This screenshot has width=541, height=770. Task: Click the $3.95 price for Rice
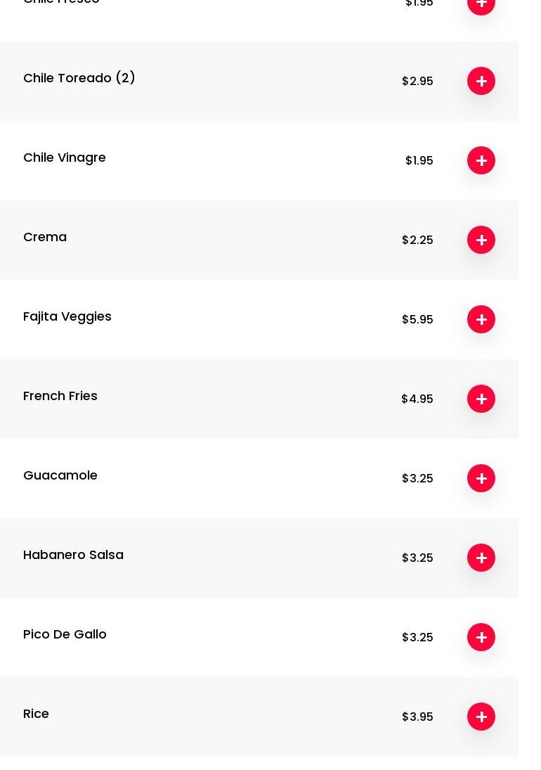tap(417, 717)
